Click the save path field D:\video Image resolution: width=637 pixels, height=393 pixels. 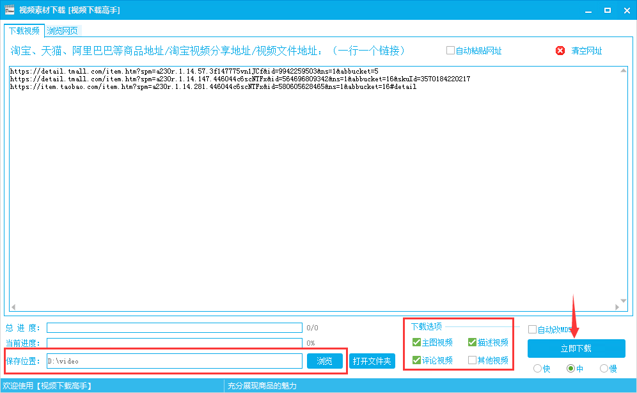coord(175,361)
